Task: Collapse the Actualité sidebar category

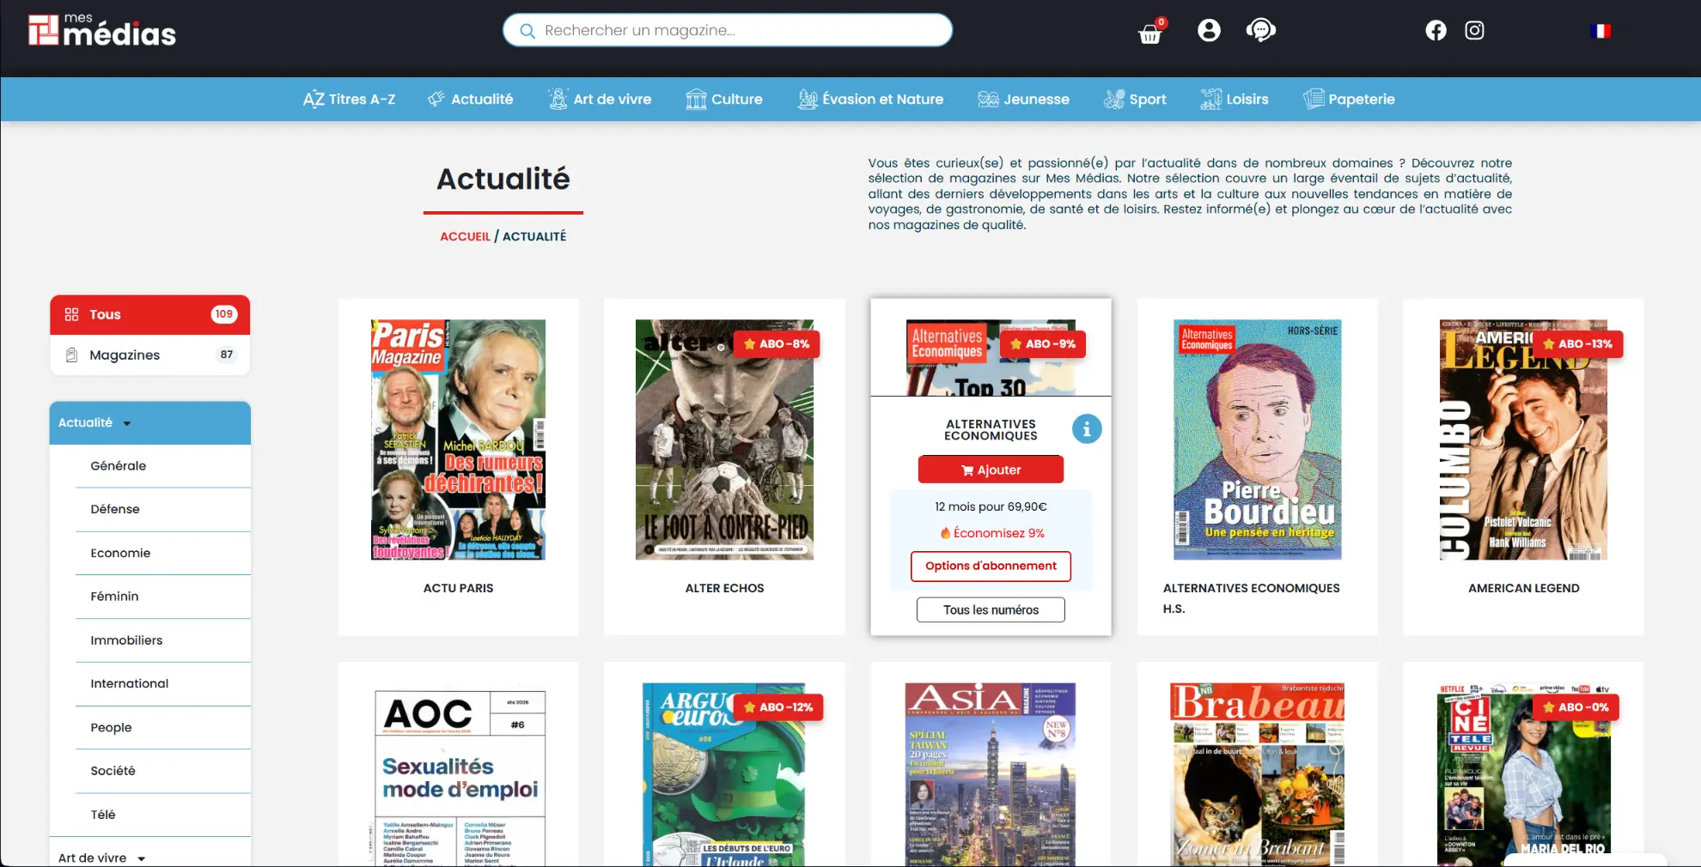Action: coord(150,423)
